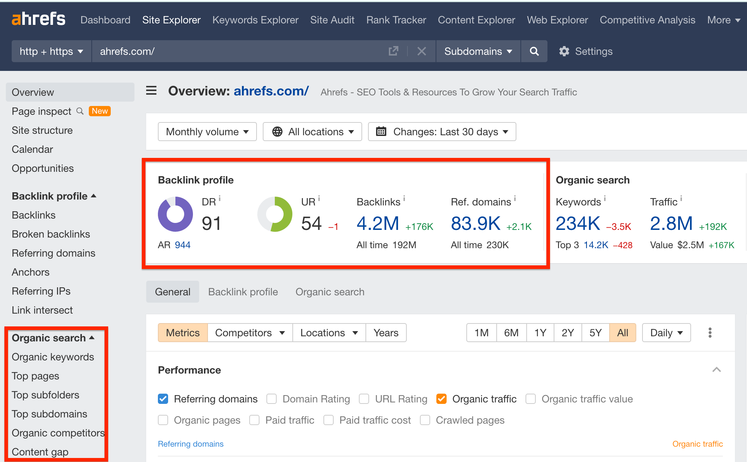Enable Organic traffic value checkbox
This screenshot has height=462, width=747.
coord(531,399)
